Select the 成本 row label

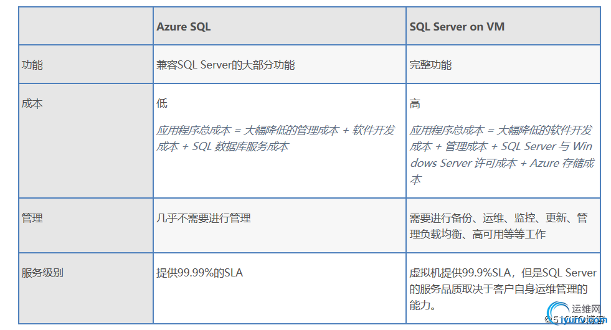[32, 103]
